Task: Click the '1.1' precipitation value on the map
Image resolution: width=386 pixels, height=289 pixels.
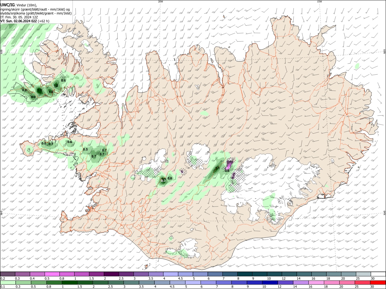Action: click(217, 168)
